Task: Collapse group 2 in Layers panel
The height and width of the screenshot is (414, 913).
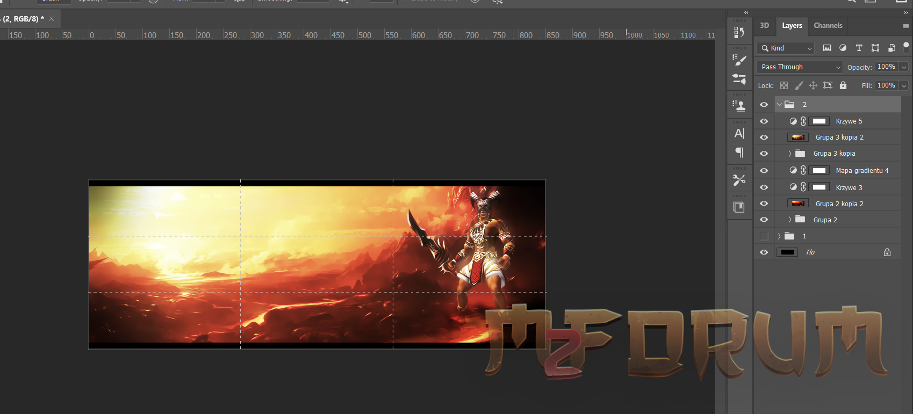Action: [780, 105]
